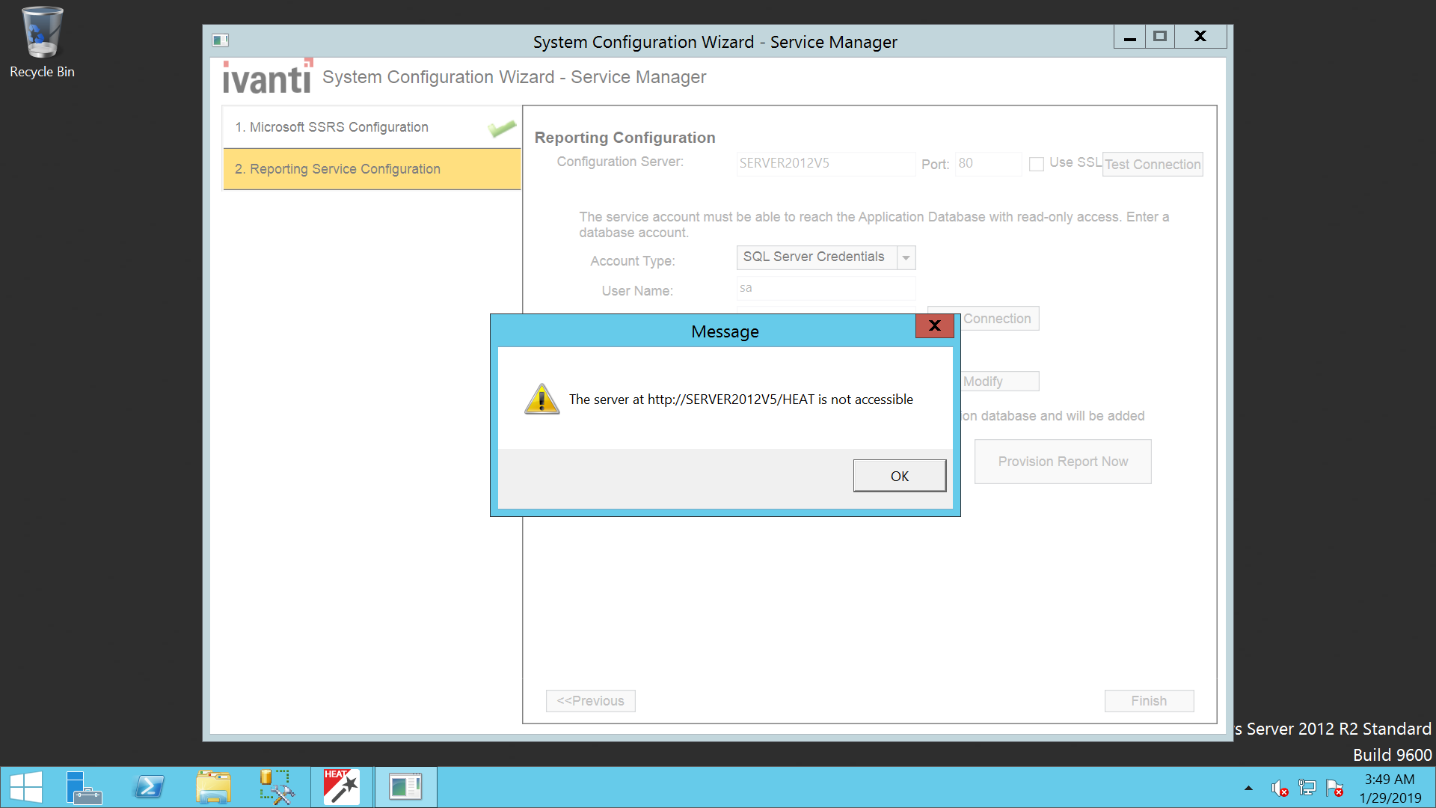Image resolution: width=1436 pixels, height=808 pixels.
Task: Show hidden system tray icons
Action: pyautogui.click(x=1248, y=788)
